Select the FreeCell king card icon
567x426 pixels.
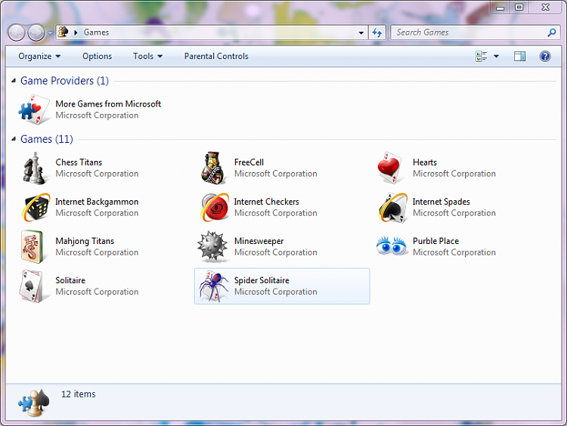212,168
